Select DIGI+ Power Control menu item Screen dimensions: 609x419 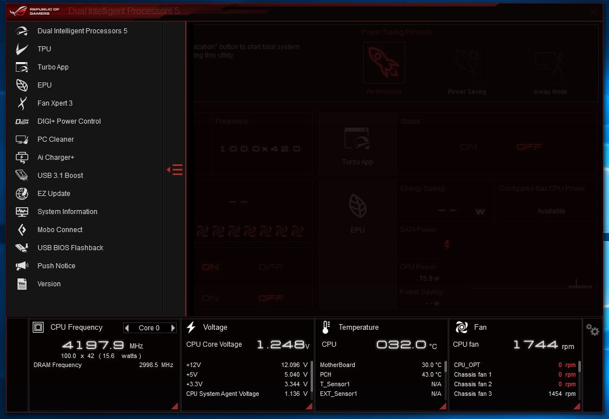(69, 121)
